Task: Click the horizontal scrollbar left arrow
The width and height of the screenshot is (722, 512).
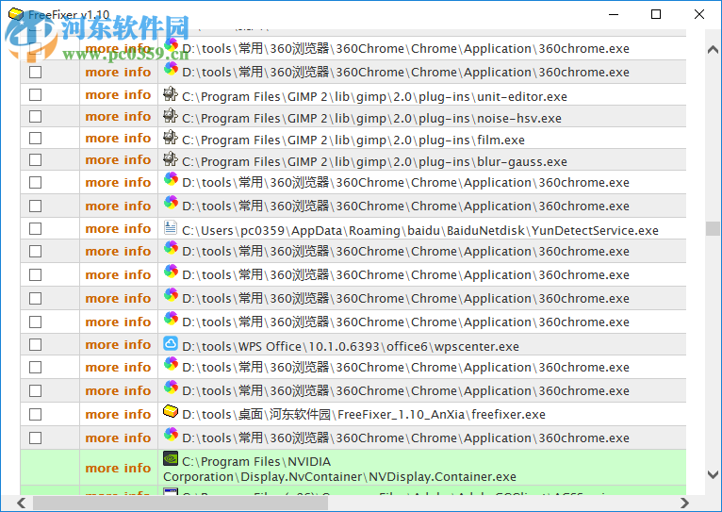Action: click(x=21, y=503)
